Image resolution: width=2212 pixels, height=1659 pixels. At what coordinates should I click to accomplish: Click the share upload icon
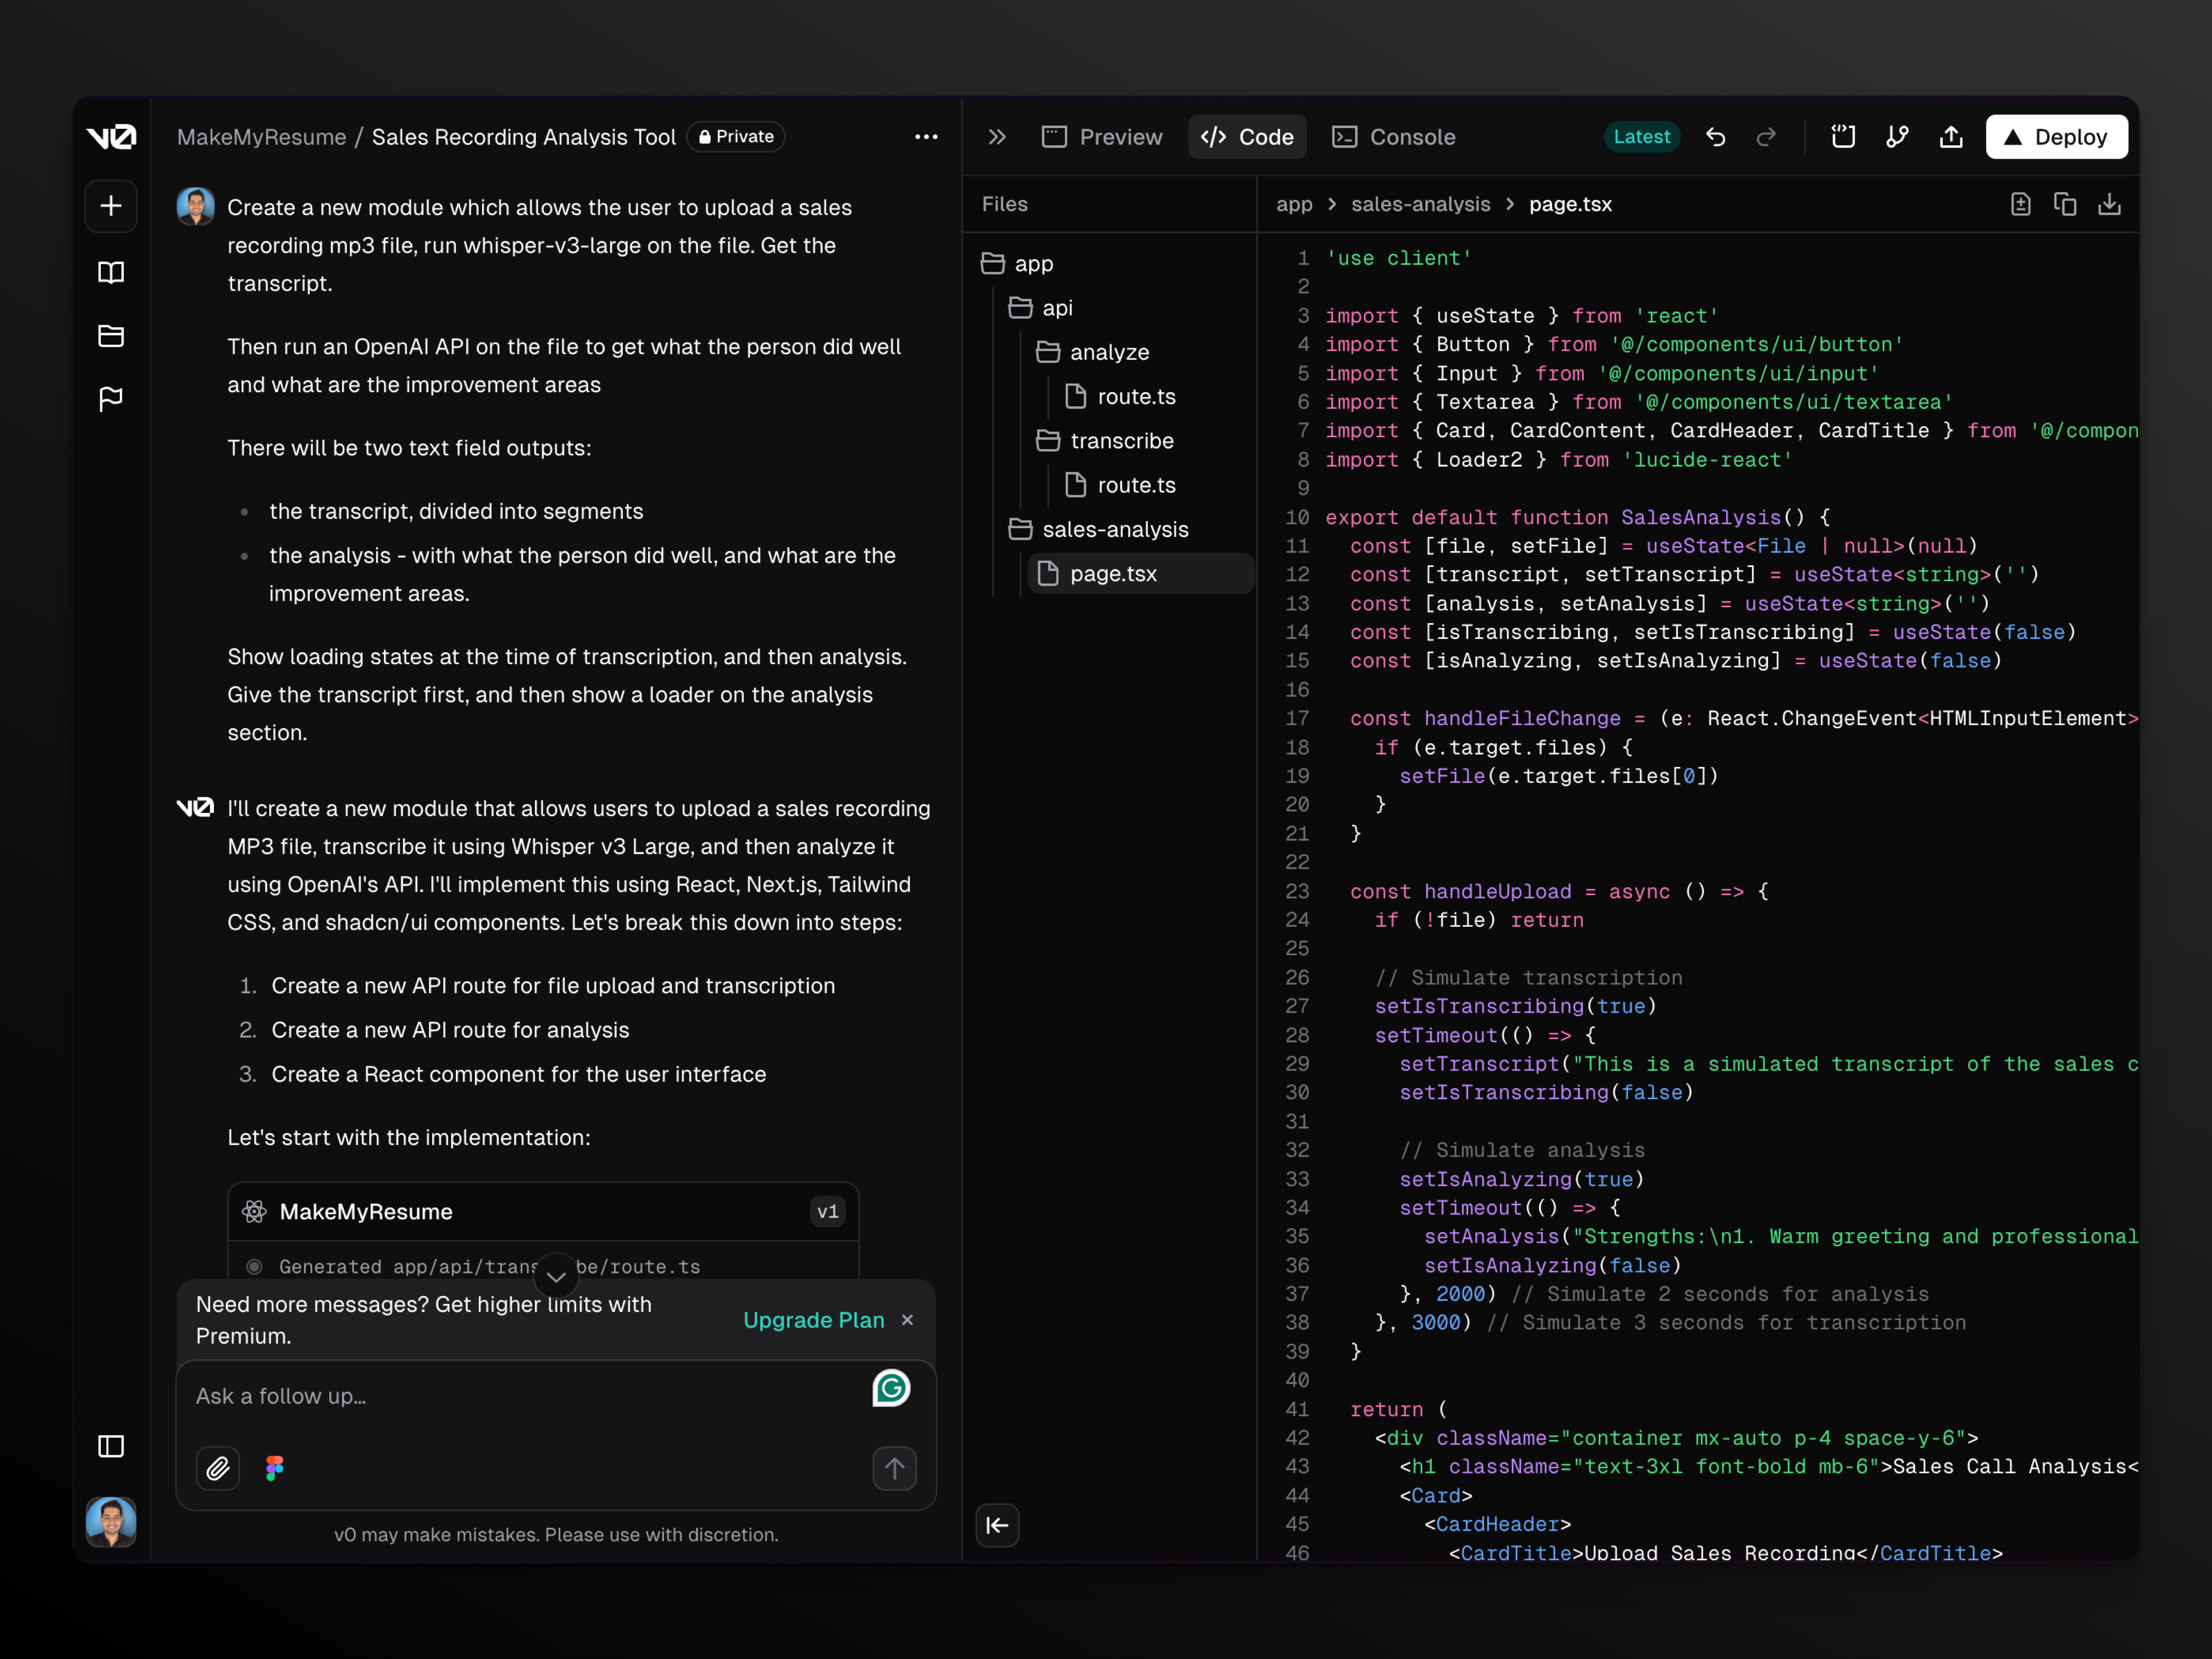(x=1951, y=137)
